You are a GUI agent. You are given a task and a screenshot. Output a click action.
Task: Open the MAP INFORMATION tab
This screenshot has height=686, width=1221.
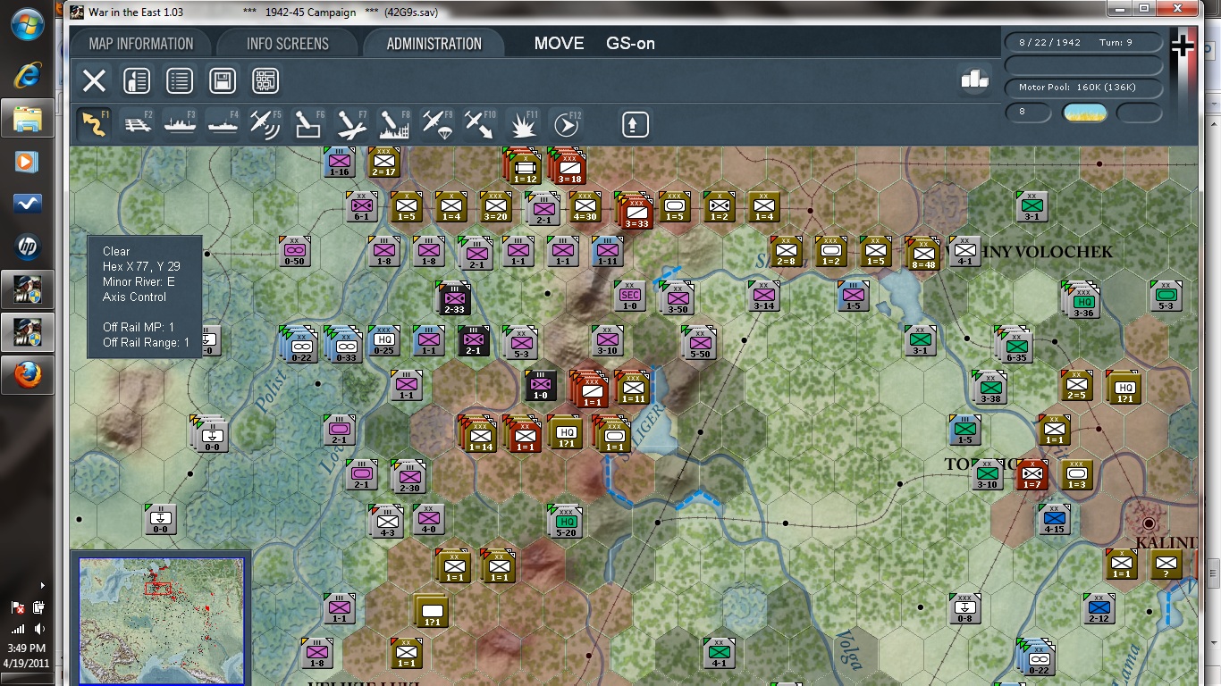click(141, 43)
